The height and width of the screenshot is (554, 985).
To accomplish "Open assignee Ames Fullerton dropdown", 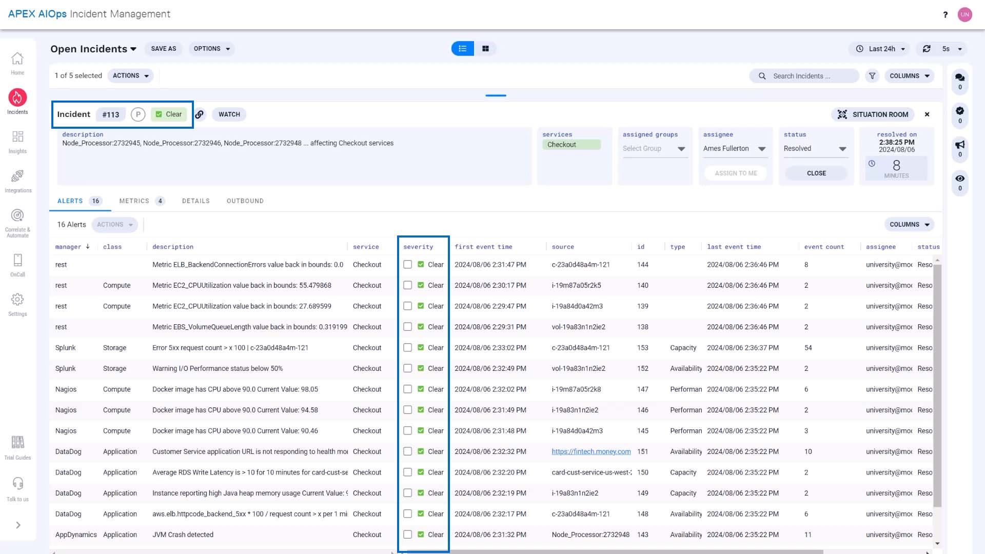I will click(x=735, y=149).
